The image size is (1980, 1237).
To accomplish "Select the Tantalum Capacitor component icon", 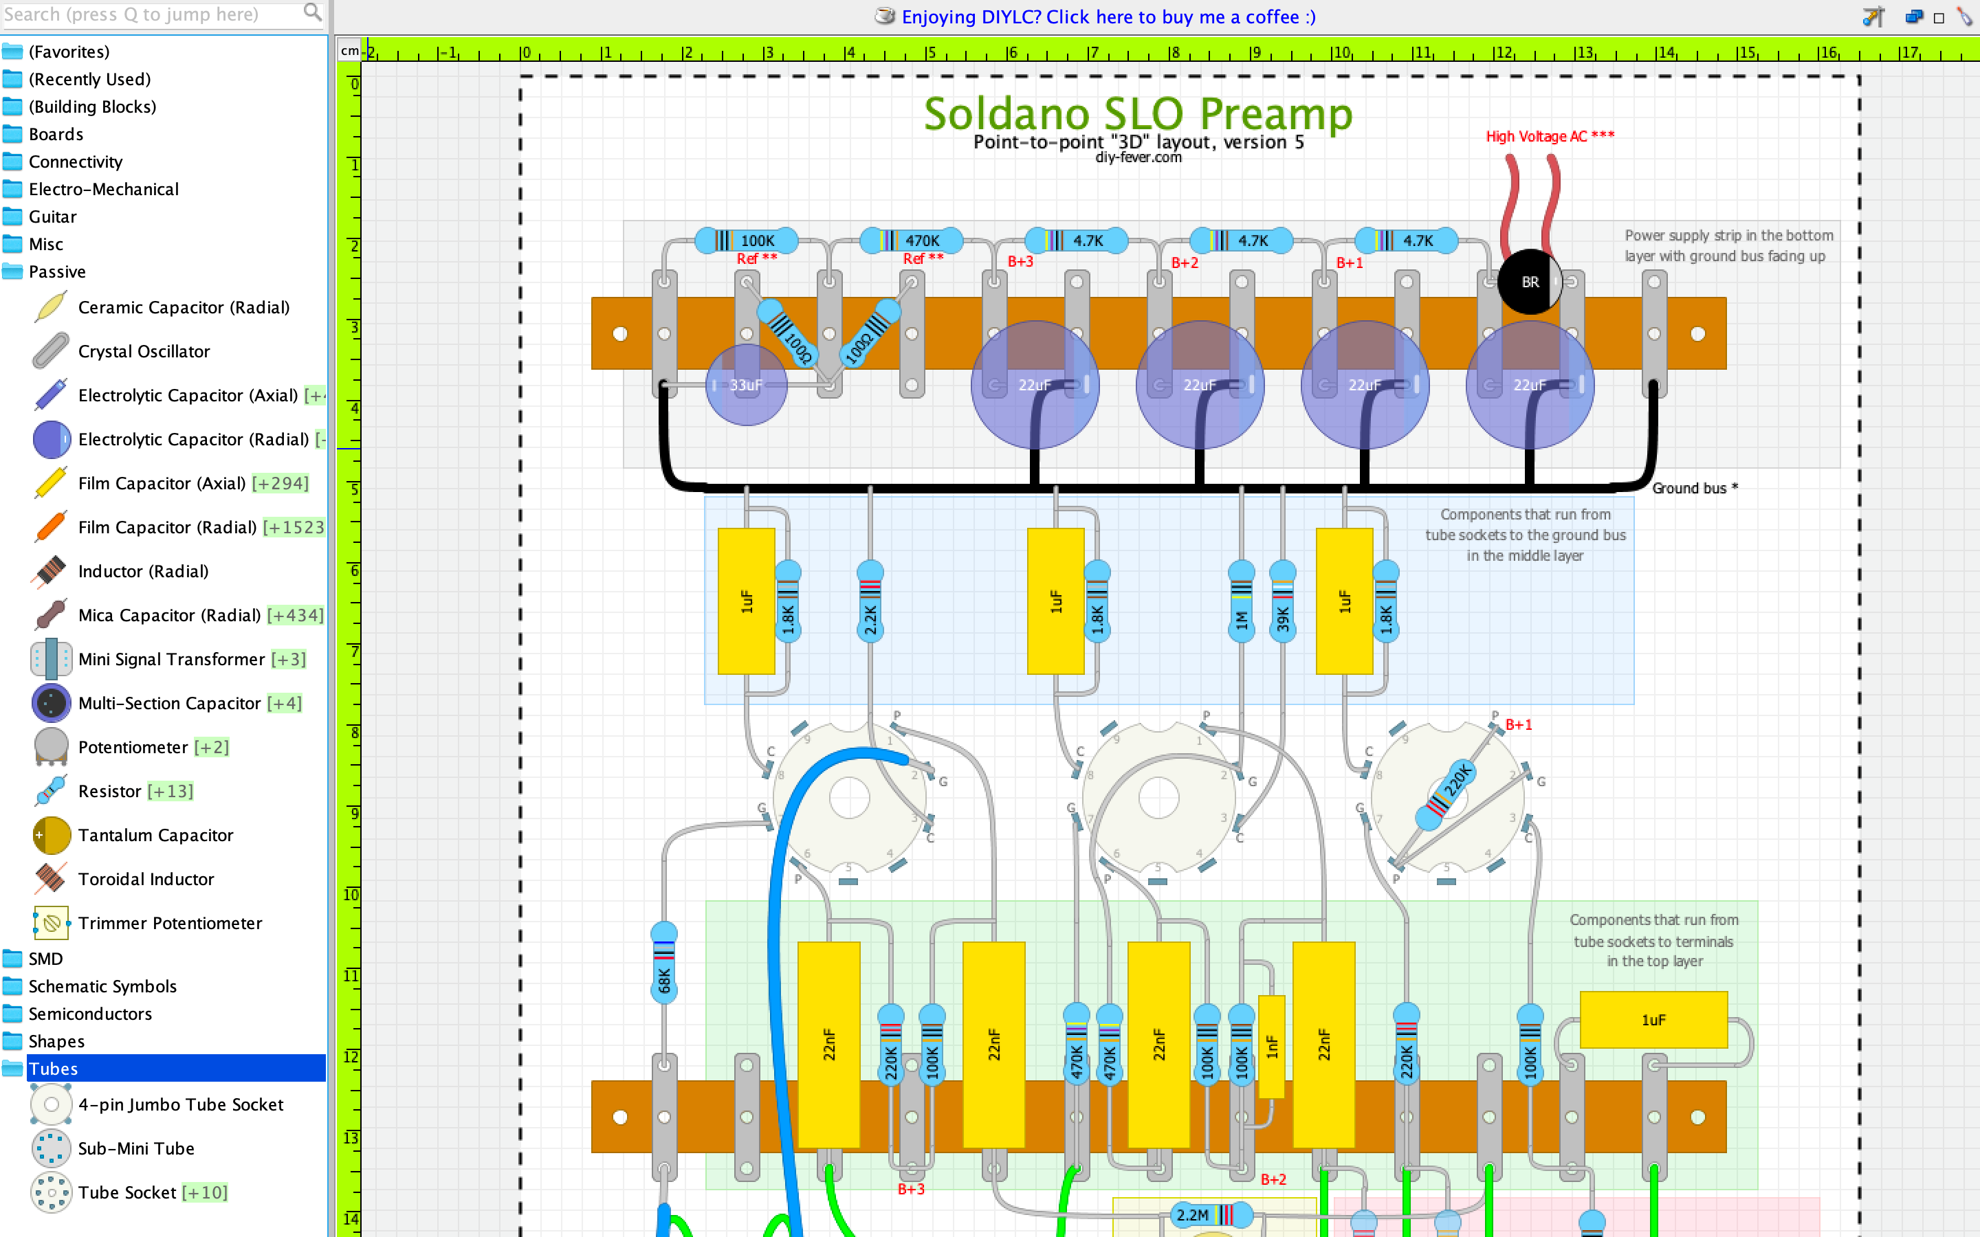I will 51,835.
